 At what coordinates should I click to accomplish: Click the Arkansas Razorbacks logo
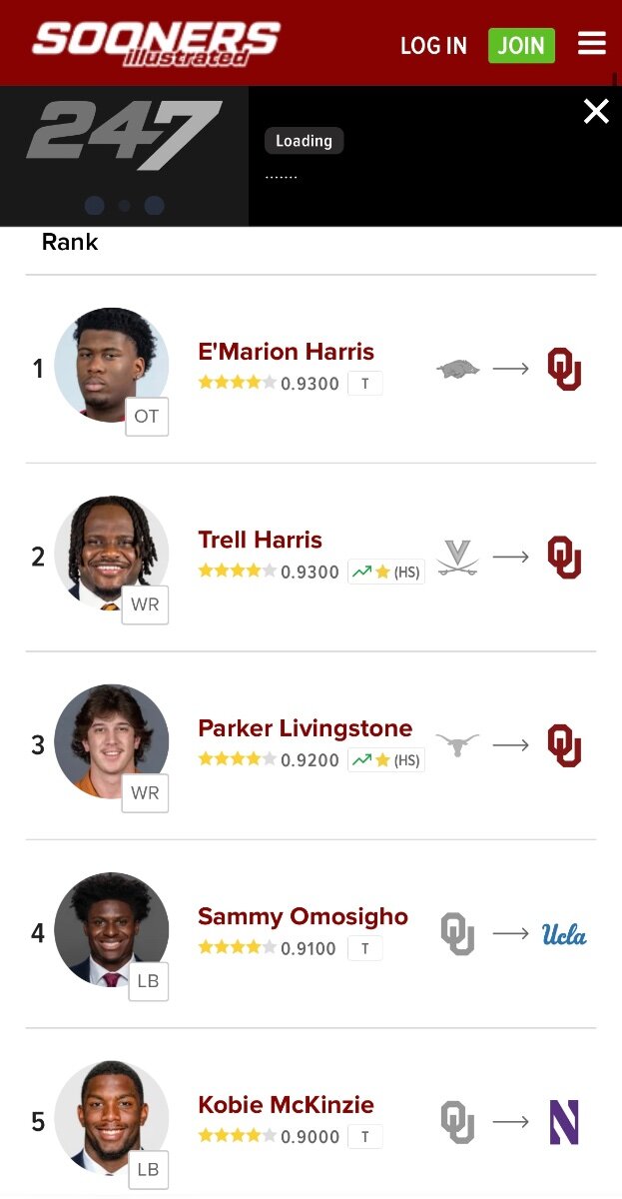457,370
